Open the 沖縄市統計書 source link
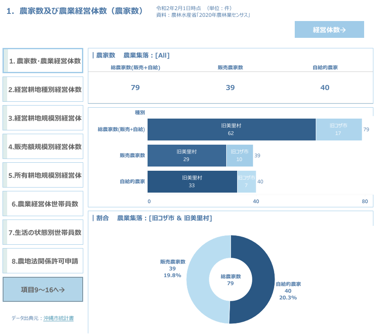This screenshot has width=378, height=336. [58, 318]
